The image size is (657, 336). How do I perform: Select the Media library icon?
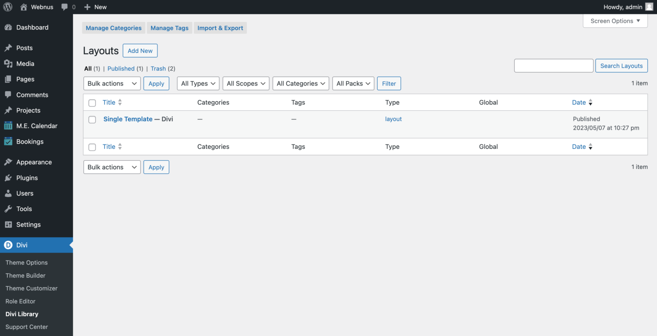pyautogui.click(x=9, y=63)
